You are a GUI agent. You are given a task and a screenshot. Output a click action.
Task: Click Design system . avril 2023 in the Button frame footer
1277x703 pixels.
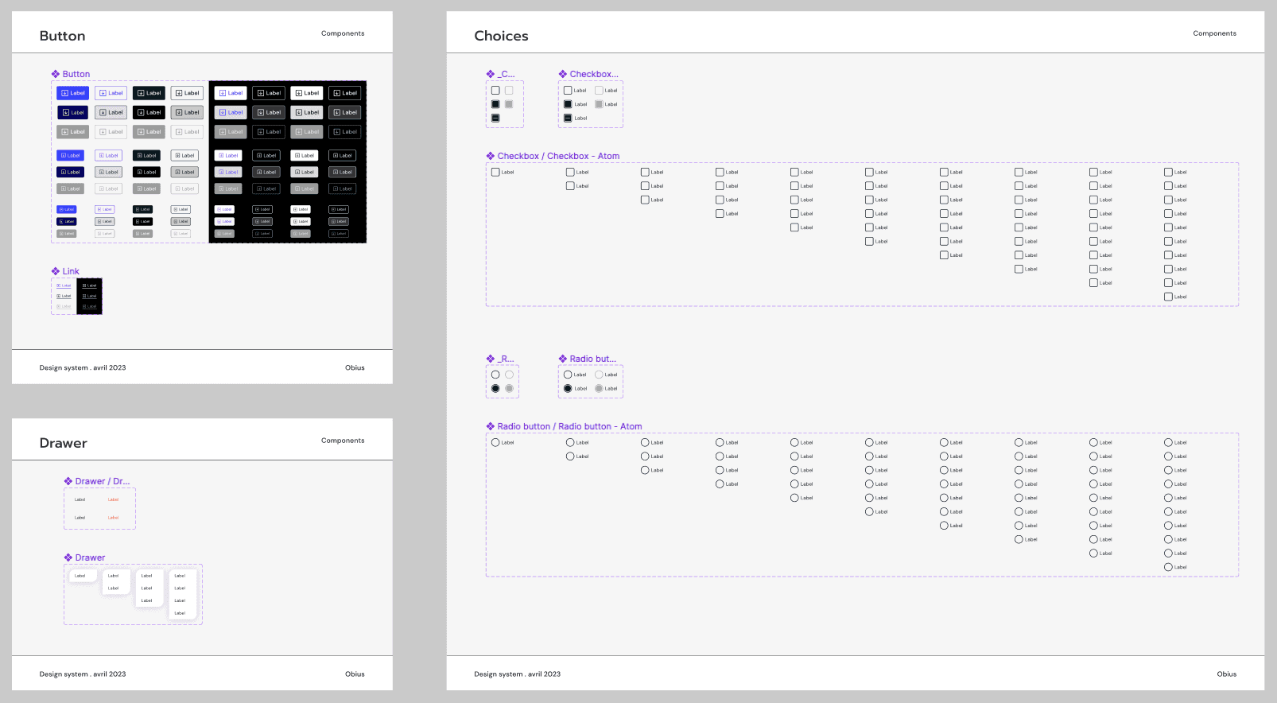[x=83, y=367]
